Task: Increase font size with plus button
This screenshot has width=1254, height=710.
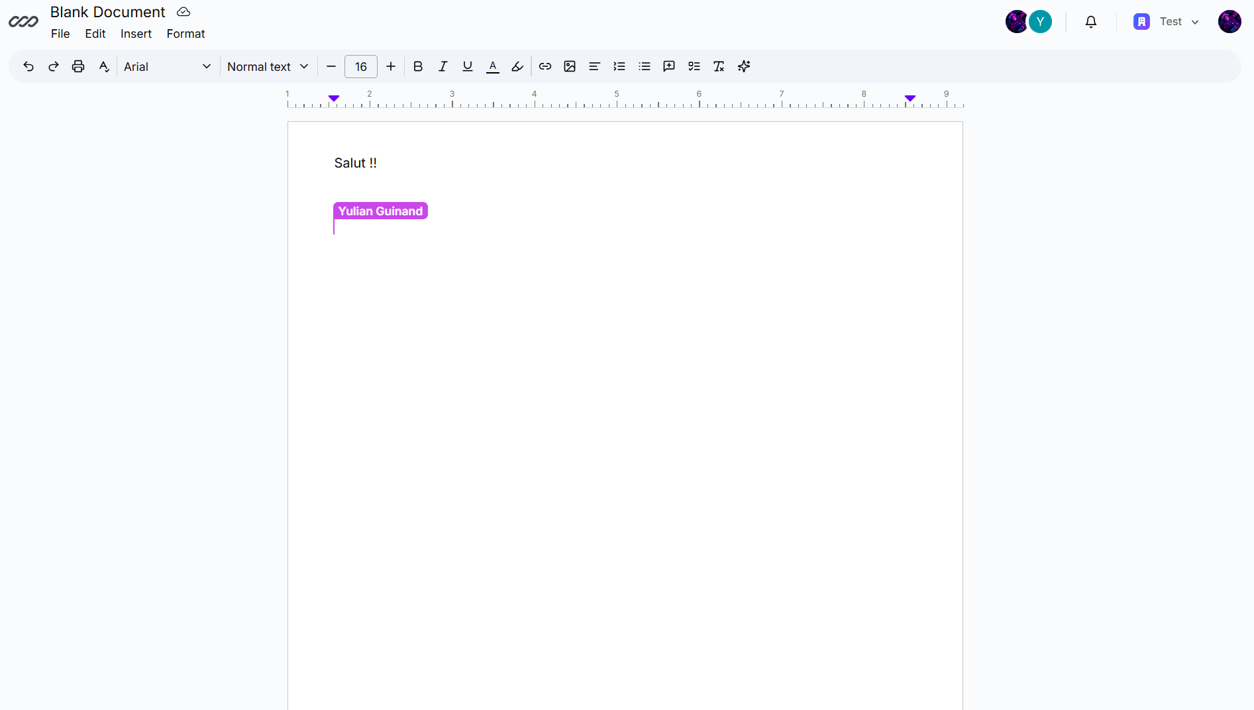Action: pyautogui.click(x=391, y=66)
